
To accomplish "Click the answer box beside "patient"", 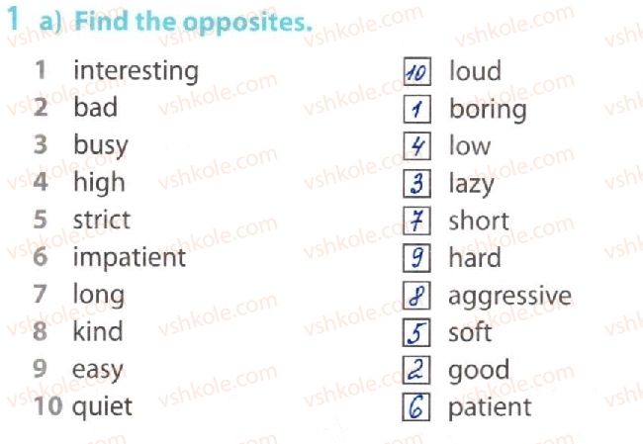I will (417, 407).
